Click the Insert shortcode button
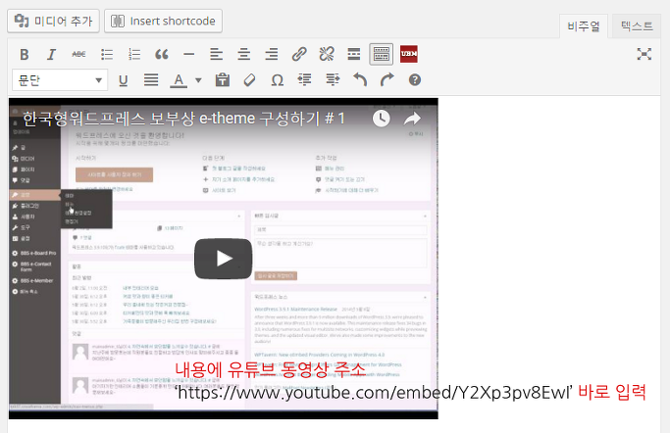Image resolution: width=670 pixels, height=433 pixels. click(163, 21)
